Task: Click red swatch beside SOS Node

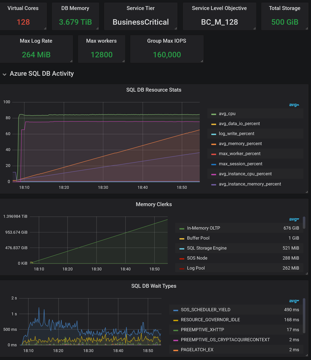Action: click(182, 259)
